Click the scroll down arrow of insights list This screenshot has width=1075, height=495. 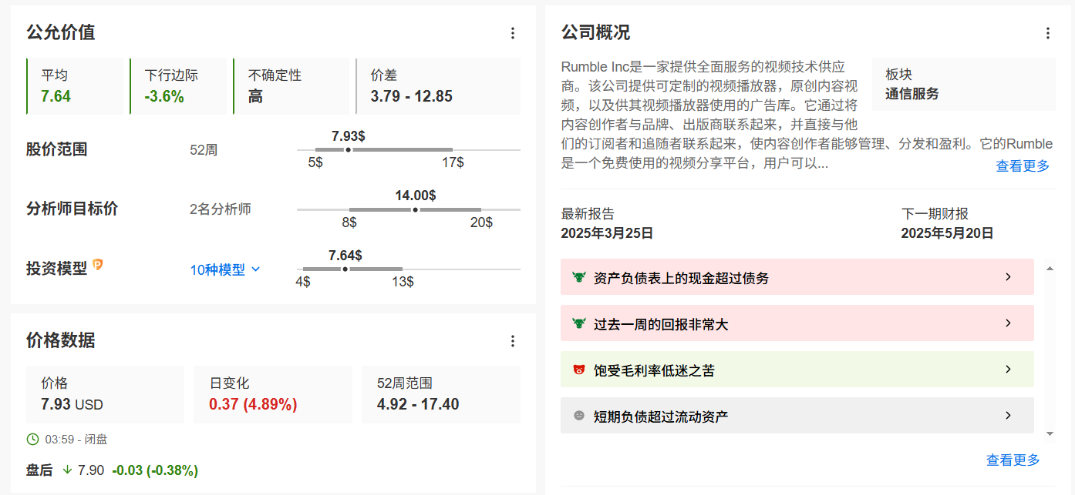pos(1050,433)
